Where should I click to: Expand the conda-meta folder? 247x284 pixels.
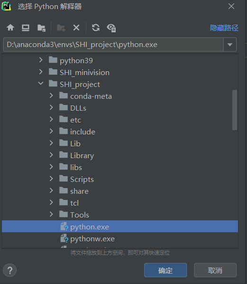coord(51,95)
